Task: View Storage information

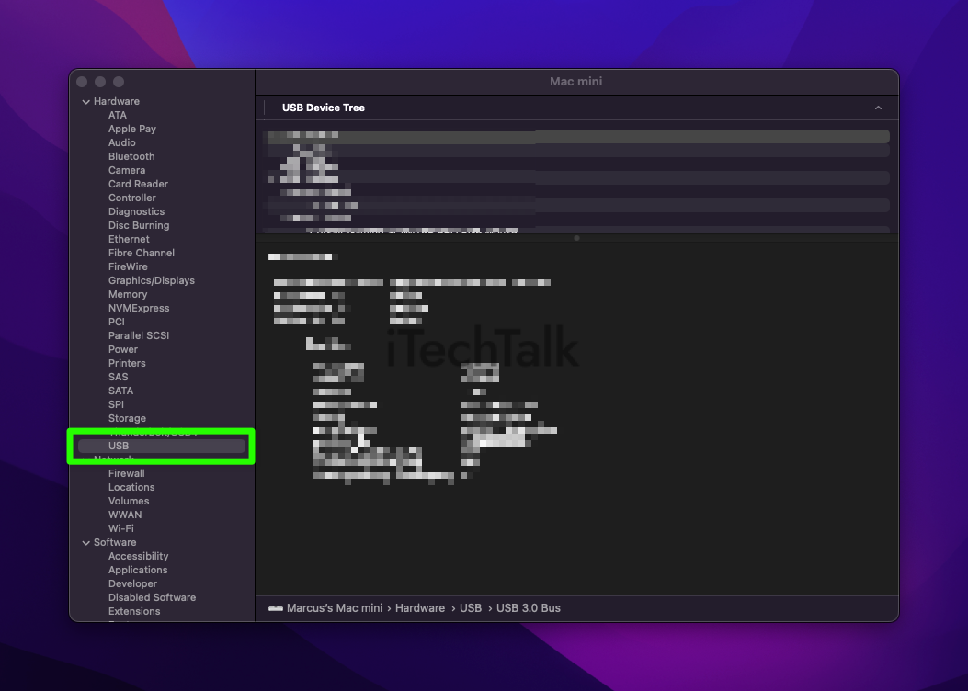Action: [x=127, y=418]
